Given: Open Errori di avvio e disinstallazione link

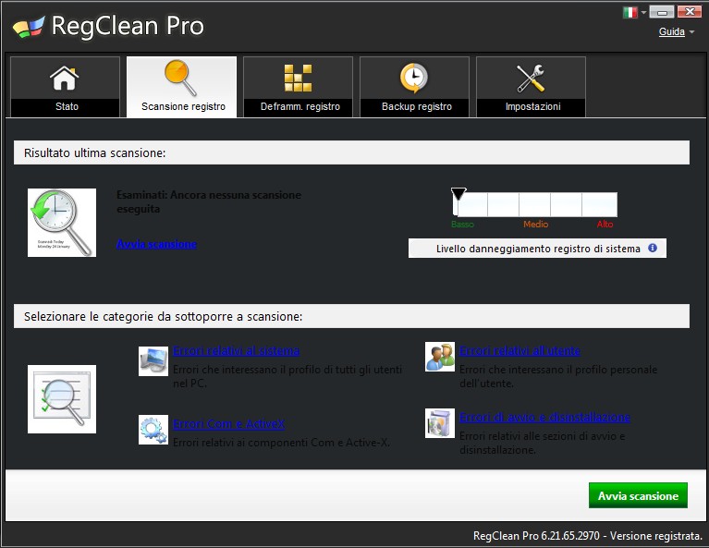Looking at the screenshot, I should click(544, 418).
